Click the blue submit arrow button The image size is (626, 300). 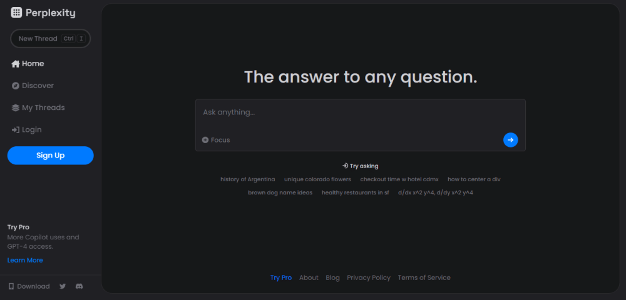click(510, 140)
